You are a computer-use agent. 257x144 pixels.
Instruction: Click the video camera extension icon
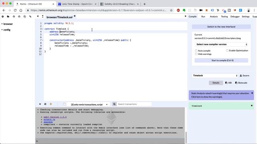(x=201, y=10)
